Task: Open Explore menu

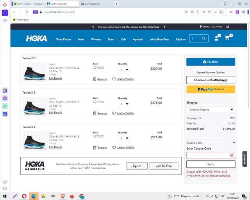Action: click(181, 39)
